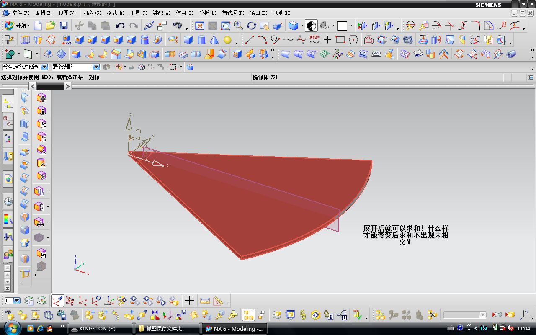Click the Tube feature icon
The image size is (536, 335).
(511, 54)
